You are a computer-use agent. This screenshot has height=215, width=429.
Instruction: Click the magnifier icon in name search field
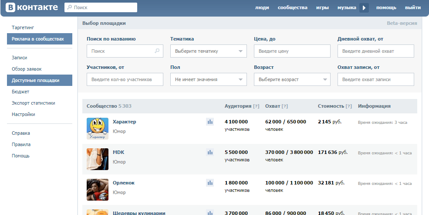pyautogui.click(x=157, y=51)
